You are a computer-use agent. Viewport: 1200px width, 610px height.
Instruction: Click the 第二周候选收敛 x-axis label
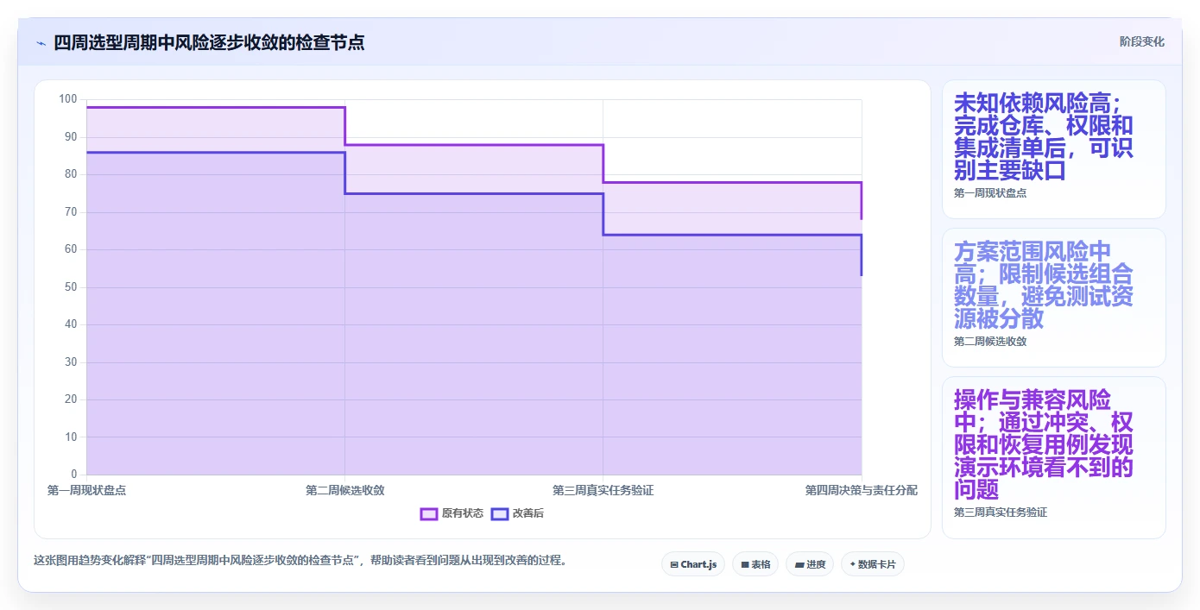click(x=344, y=490)
